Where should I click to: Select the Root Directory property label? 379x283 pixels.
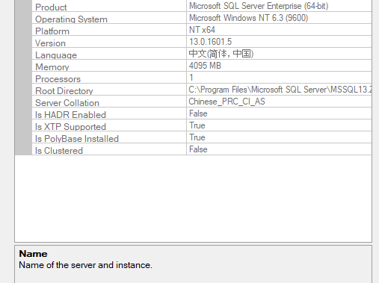64,91
